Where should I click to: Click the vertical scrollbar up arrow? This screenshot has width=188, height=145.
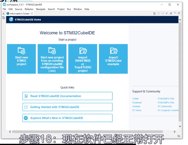point(180,20)
